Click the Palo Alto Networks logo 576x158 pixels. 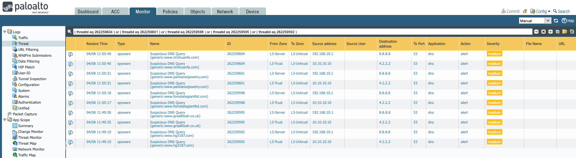[26, 7]
